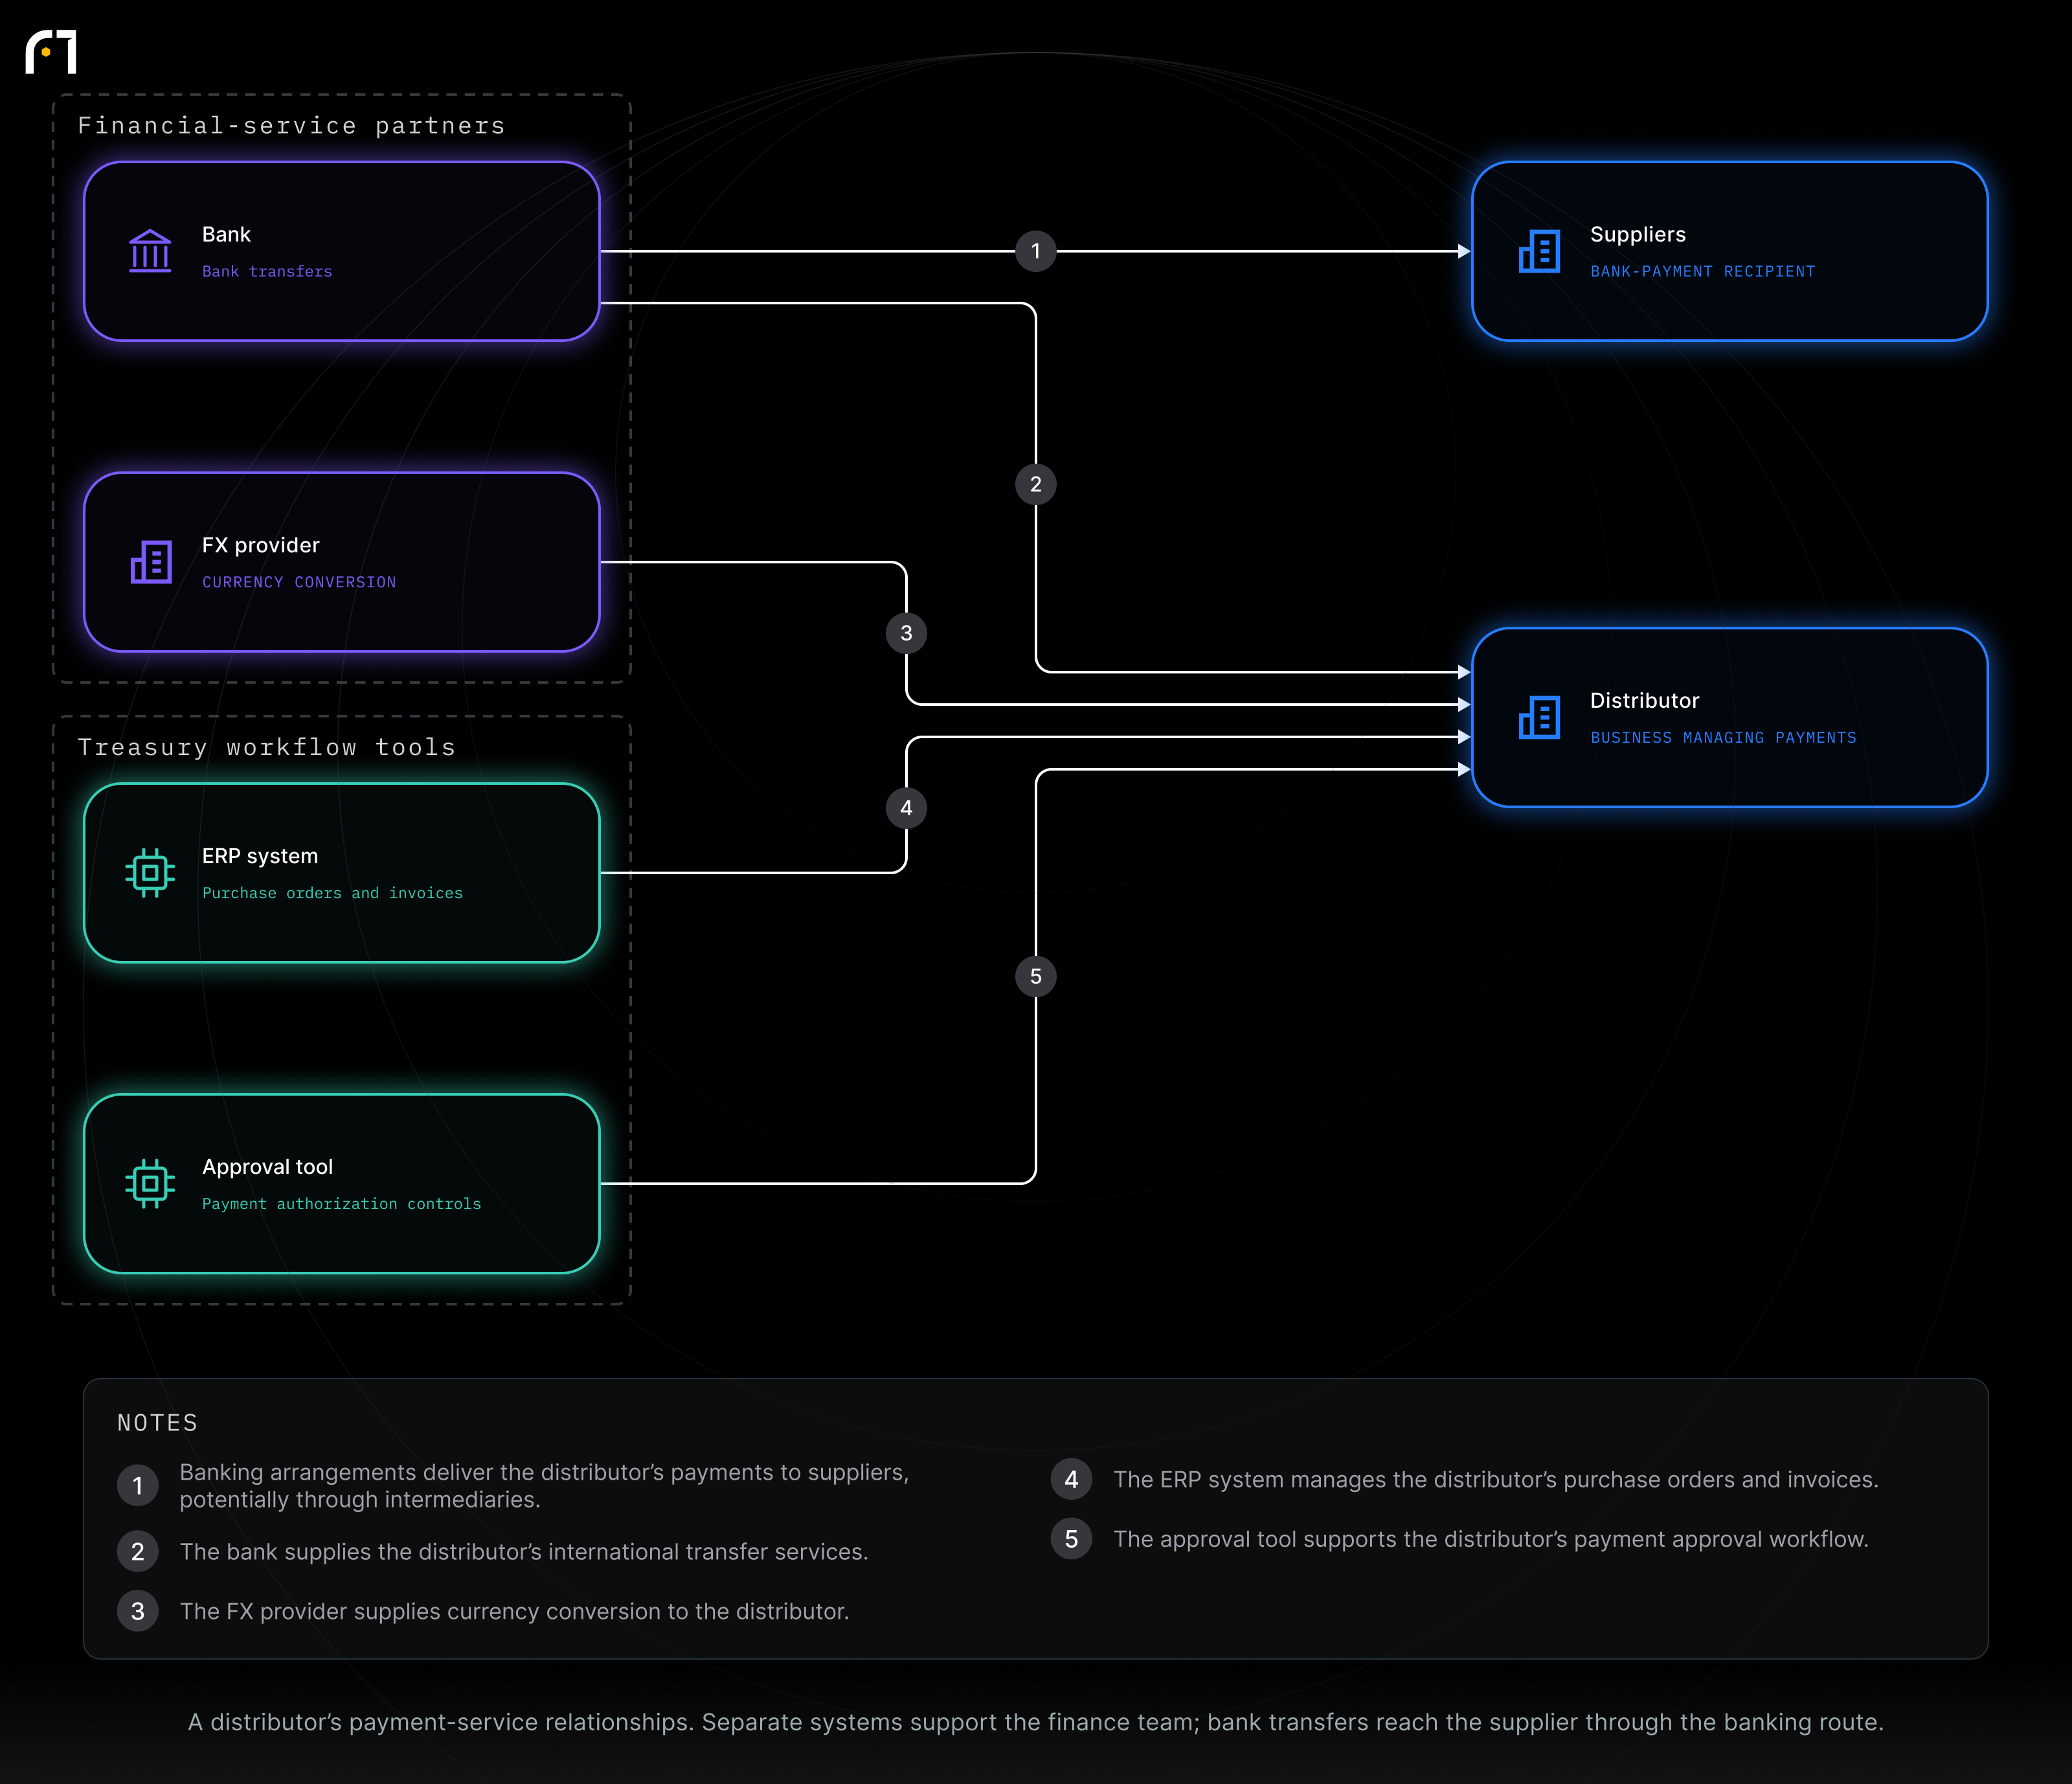
Task: Click the Approval tool chip icon
Action: 150,1184
